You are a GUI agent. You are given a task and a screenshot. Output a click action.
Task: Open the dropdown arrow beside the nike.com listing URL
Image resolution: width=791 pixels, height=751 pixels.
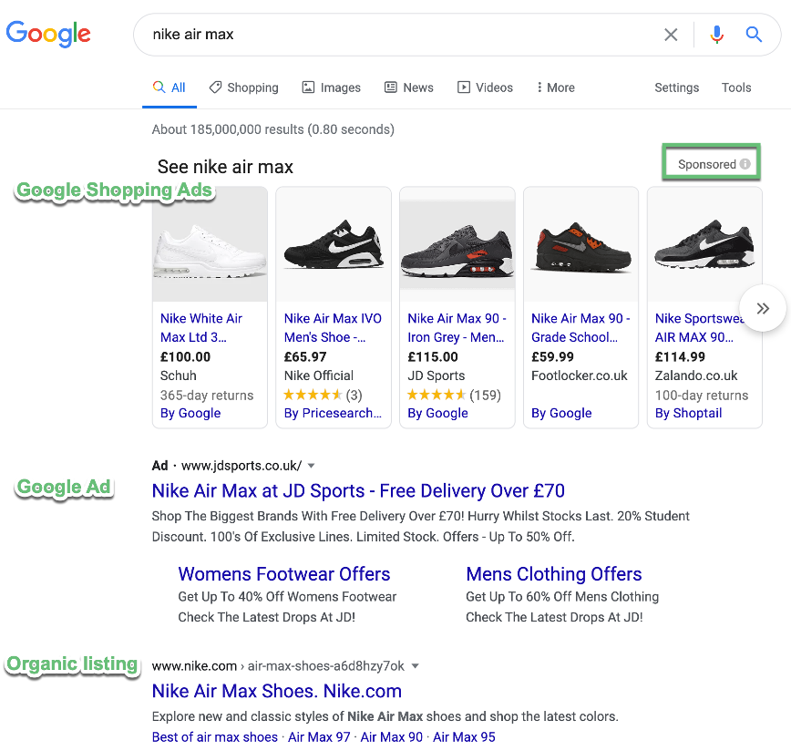coord(416,665)
